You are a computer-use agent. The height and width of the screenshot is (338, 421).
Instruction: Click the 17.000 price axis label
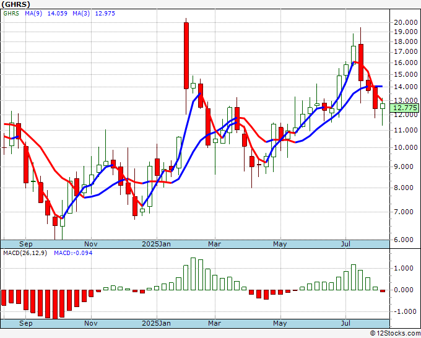(406, 52)
